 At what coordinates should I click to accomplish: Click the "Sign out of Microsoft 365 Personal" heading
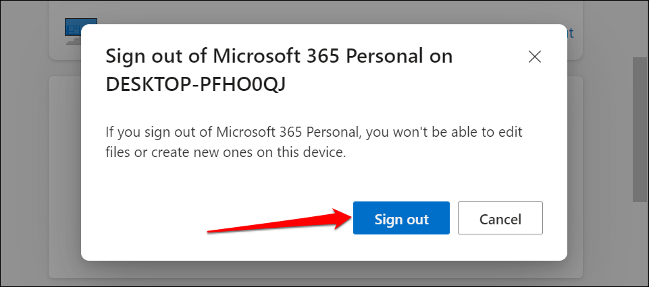click(x=279, y=56)
